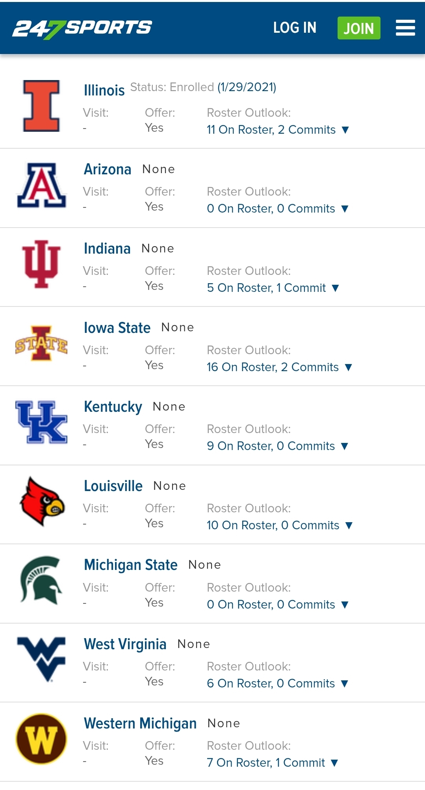Tap the Kentucky UK logo
Image resolution: width=425 pixels, height=790 pixels.
coord(41,422)
